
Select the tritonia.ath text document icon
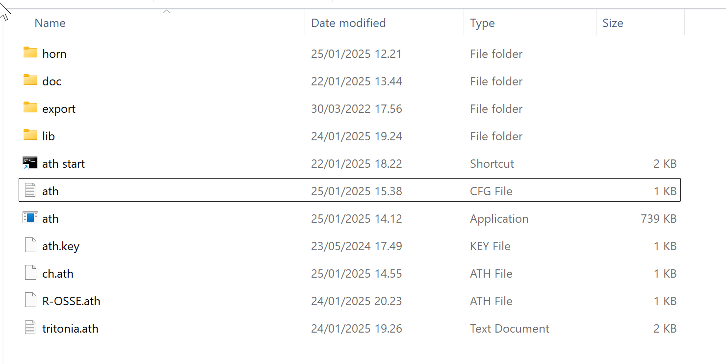coord(30,328)
